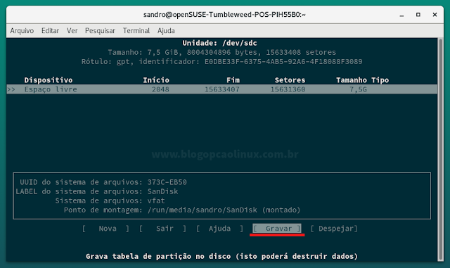Click the start sector value 2048

160,89
